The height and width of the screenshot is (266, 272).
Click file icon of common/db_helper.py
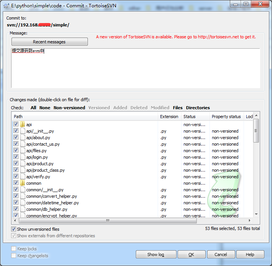click(23, 209)
